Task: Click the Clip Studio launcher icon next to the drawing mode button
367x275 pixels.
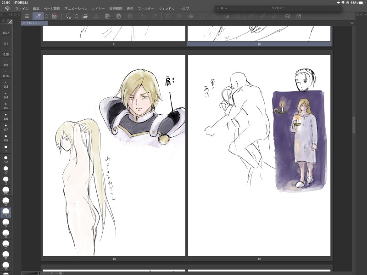Action: (x=55, y=16)
